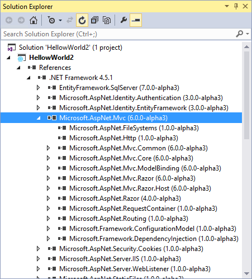
Task: Click Sync with Active Document icon
Action: [70, 20]
